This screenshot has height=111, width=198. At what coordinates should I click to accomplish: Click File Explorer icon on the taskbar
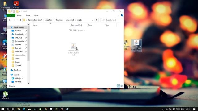tap(19, 109)
